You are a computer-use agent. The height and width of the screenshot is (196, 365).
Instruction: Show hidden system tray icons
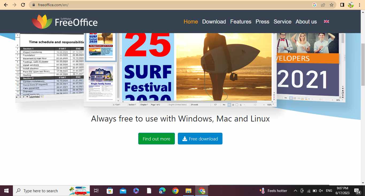point(295,191)
